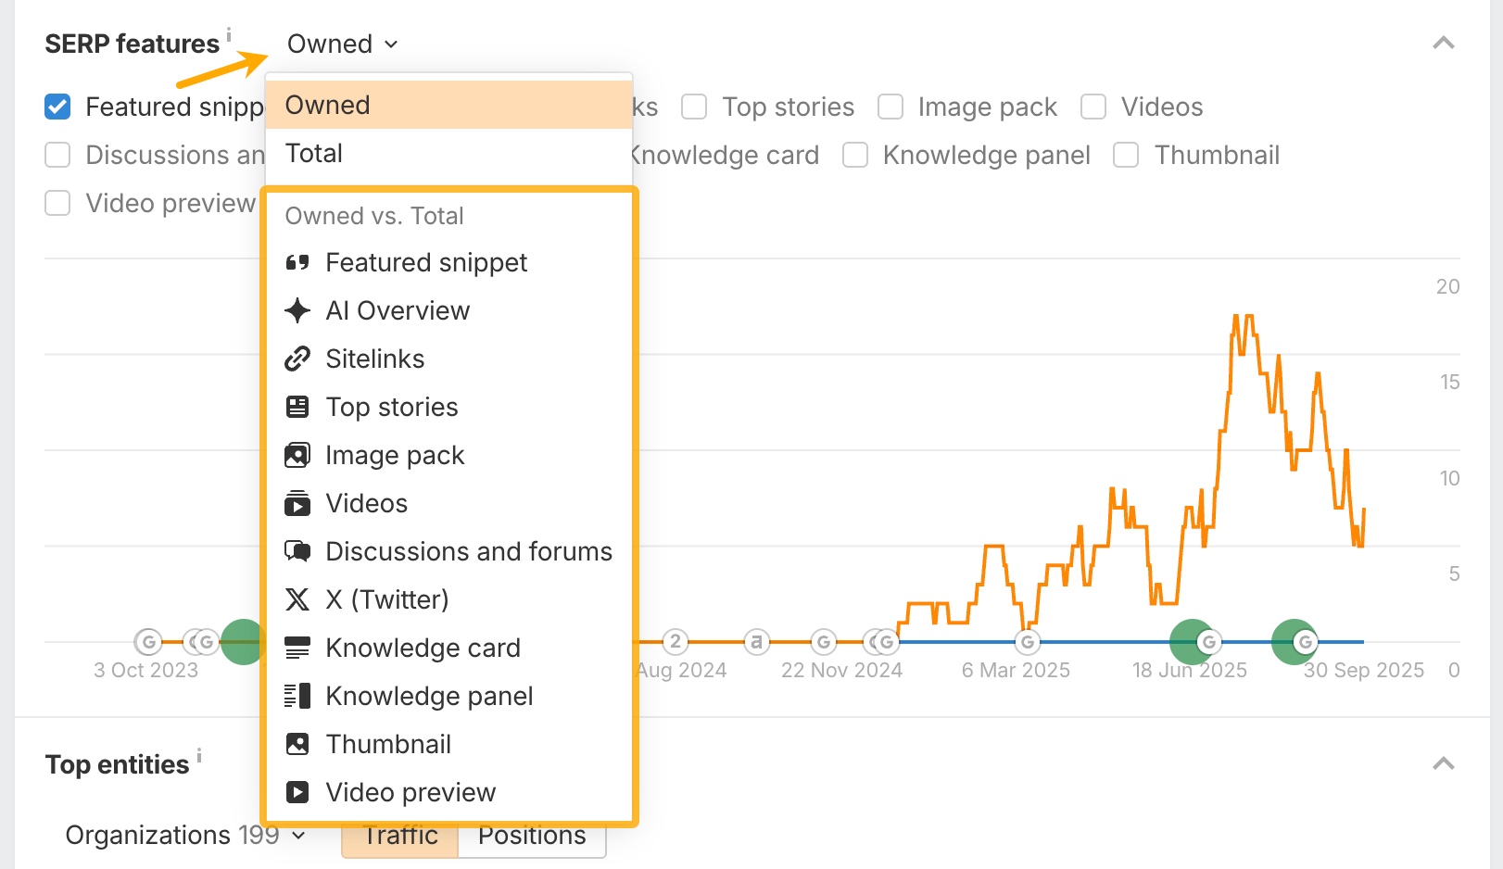Click the Top stories newspaper icon
This screenshot has width=1503, height=869.
pyautogui.click(x=297, y=408)
